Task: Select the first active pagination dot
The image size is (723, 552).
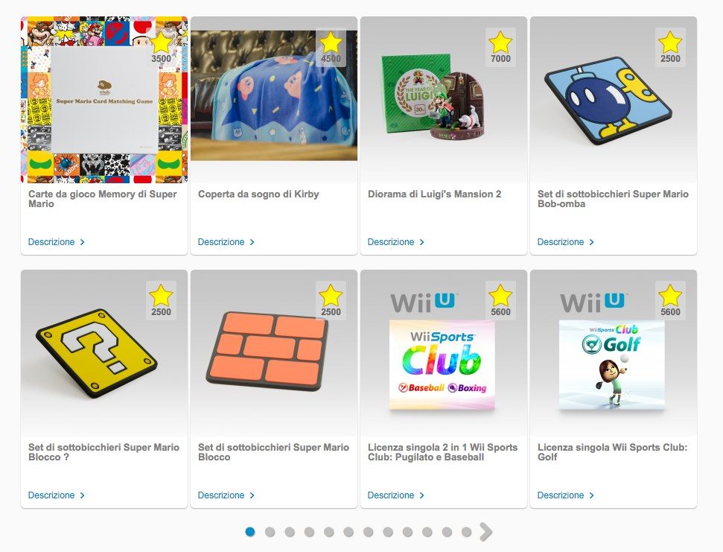Action: point(250,532)
